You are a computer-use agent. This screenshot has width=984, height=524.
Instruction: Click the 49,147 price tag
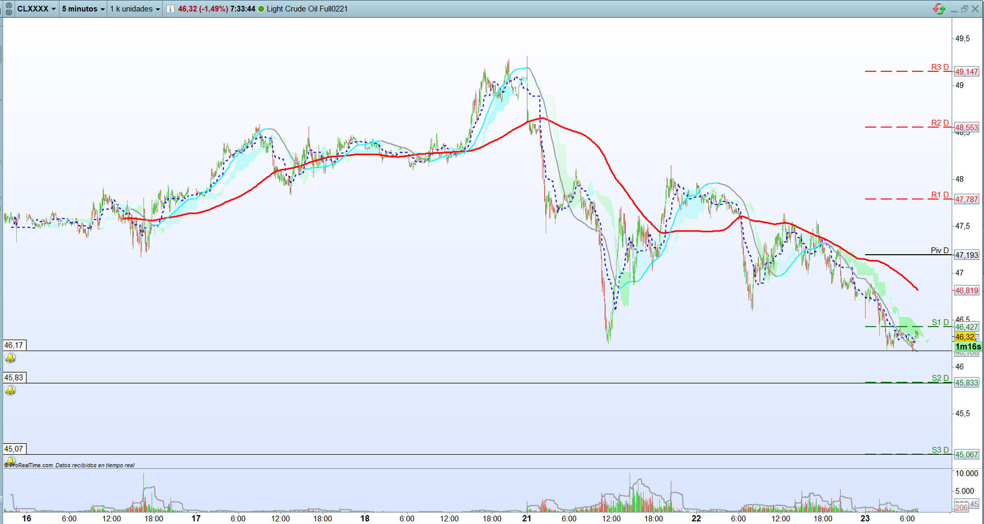(967, 72)
